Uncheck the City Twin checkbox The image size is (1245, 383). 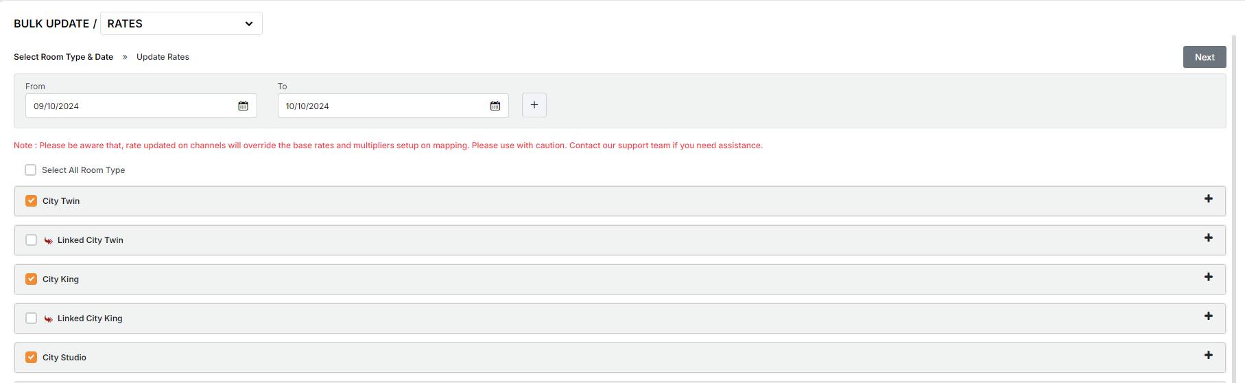point(32,201)
